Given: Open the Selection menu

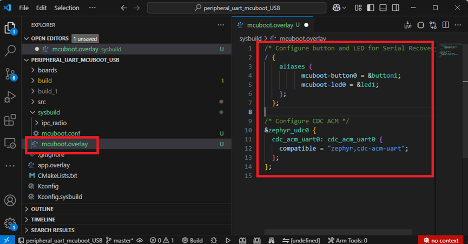Looking at the screenshot, I should tap(67, 8).
